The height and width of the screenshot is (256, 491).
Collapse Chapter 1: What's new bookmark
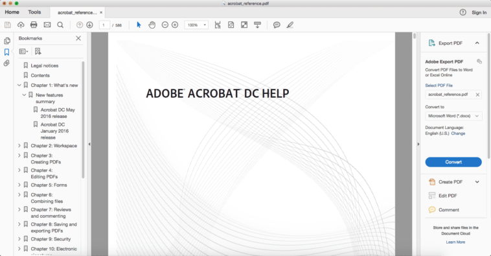coord(19,85)
